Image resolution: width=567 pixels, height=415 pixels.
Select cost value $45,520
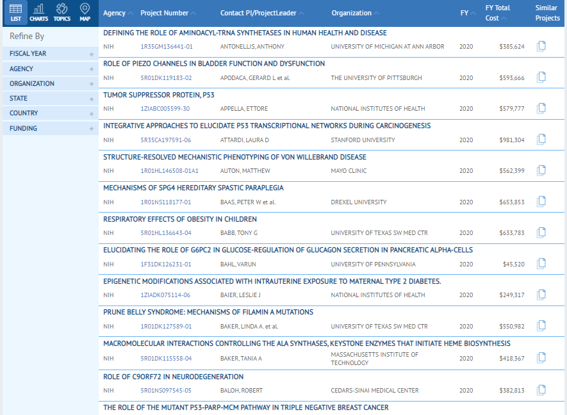(x=513, y=264)
